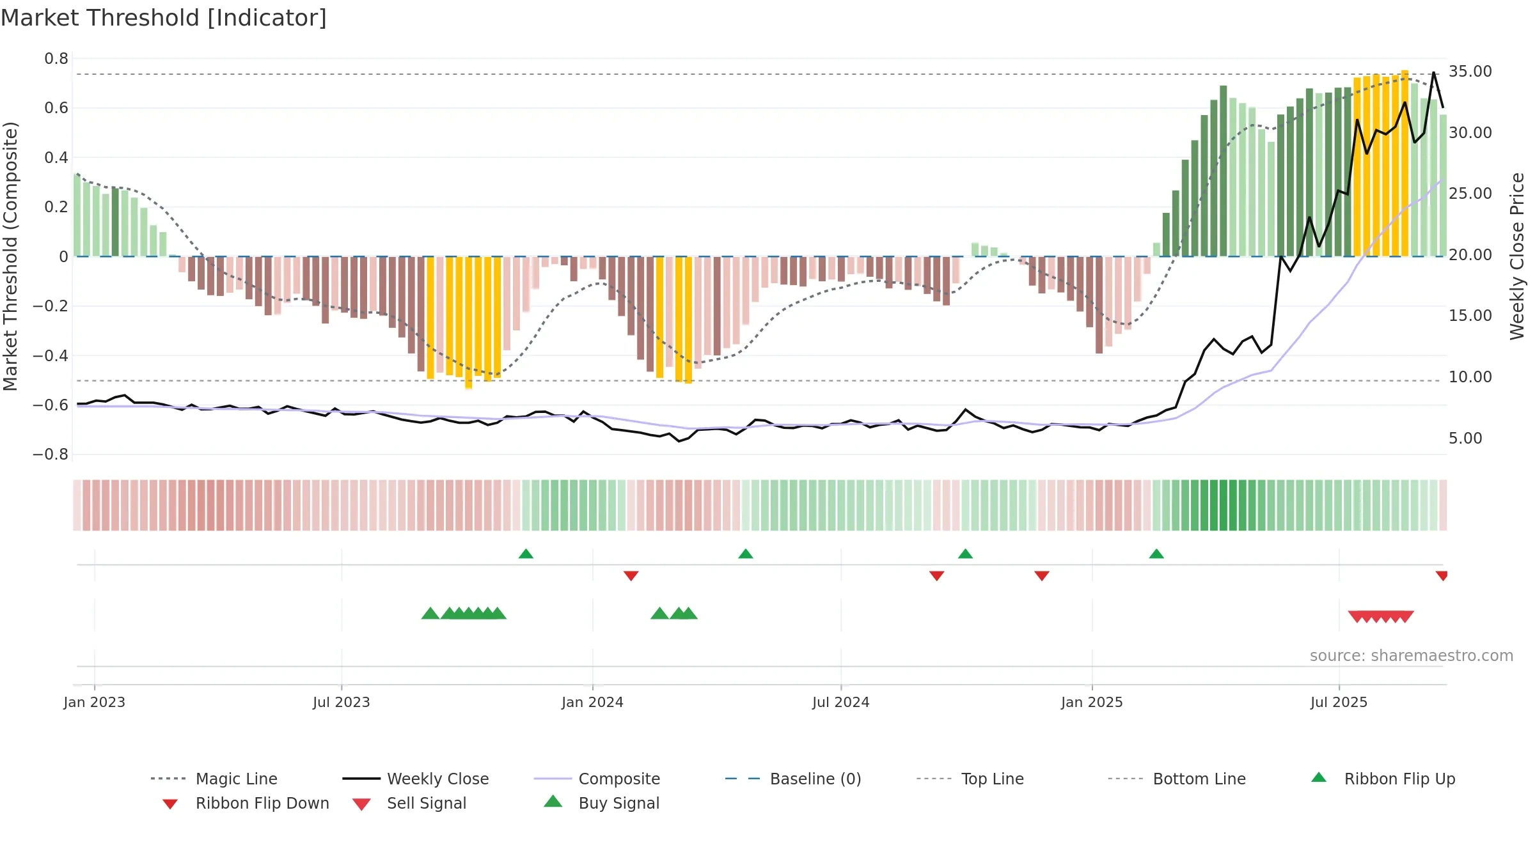Click the Market Threshold (Composite) axis title
This screenshot has height=863, width=1535.
(x=10, y=256)
